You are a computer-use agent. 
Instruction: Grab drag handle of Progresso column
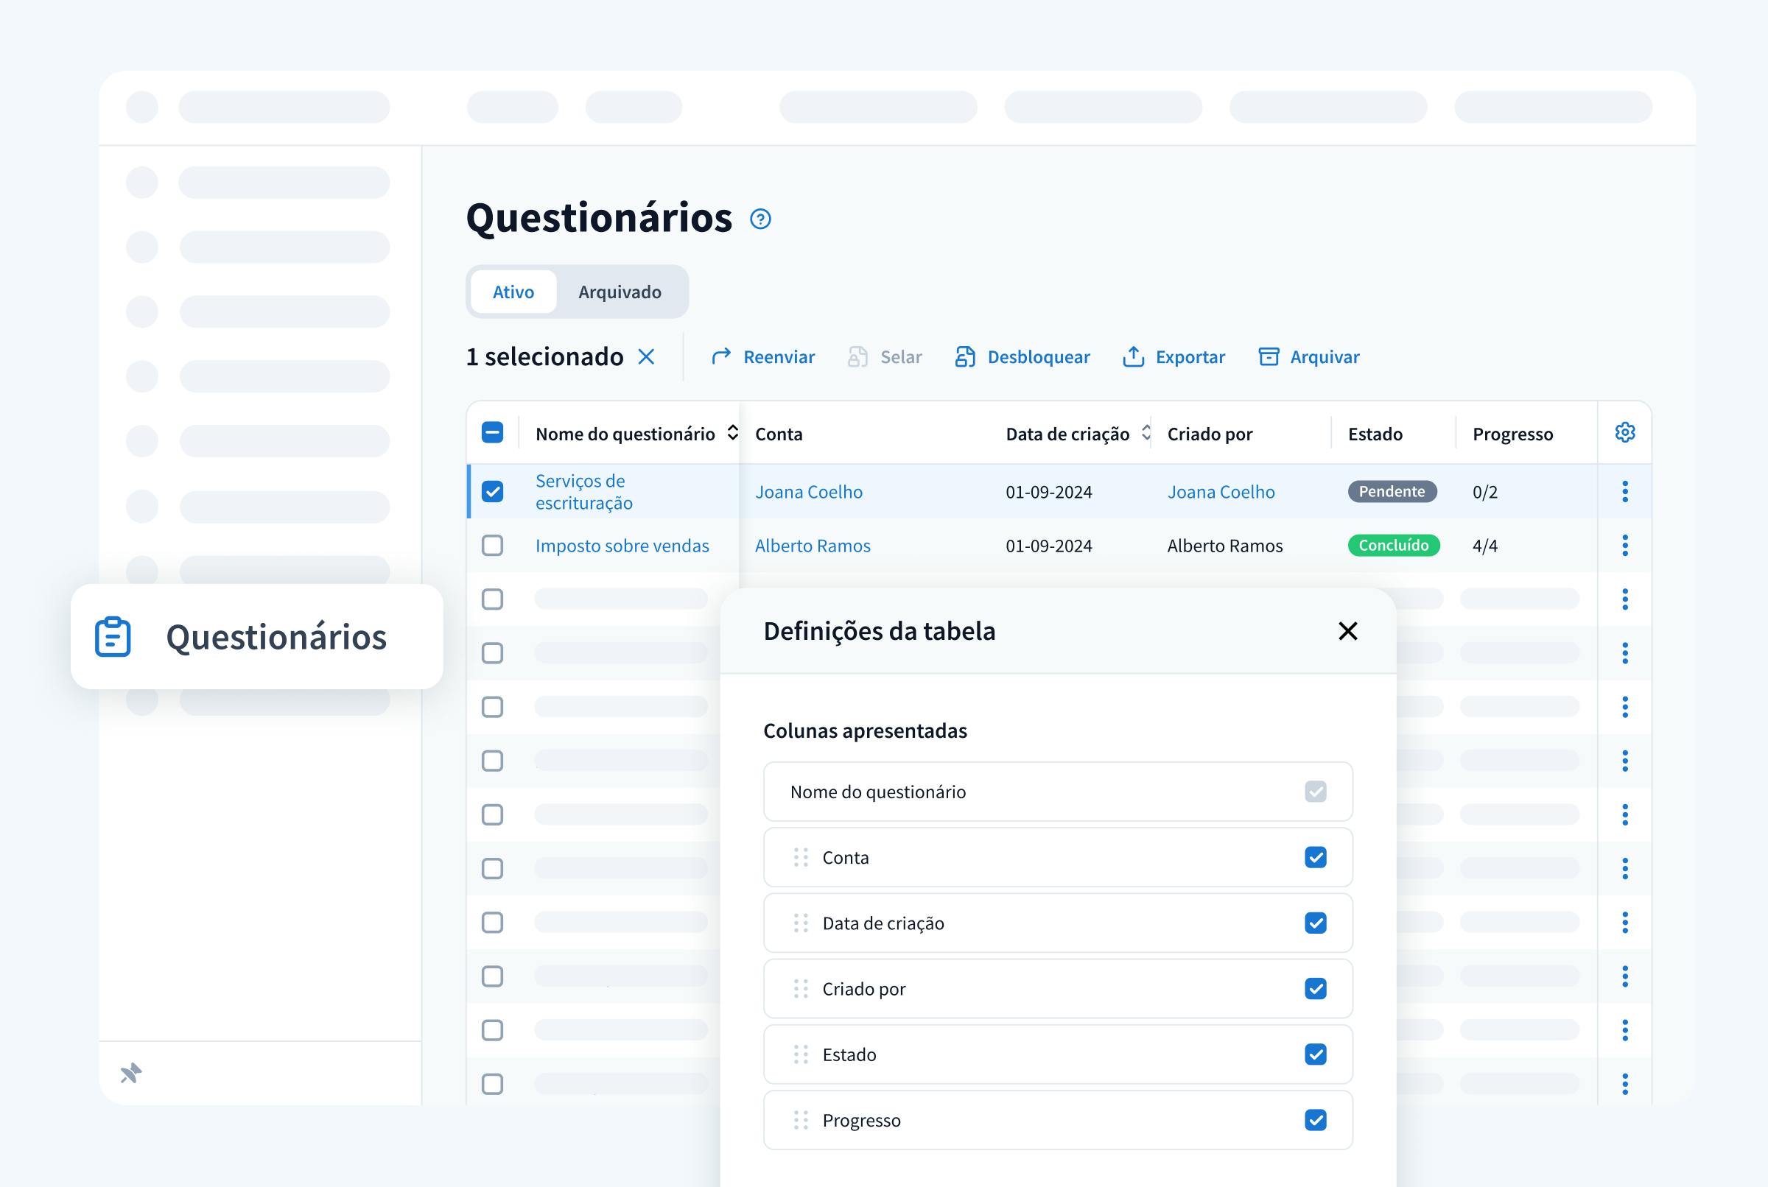[801, 1121]
